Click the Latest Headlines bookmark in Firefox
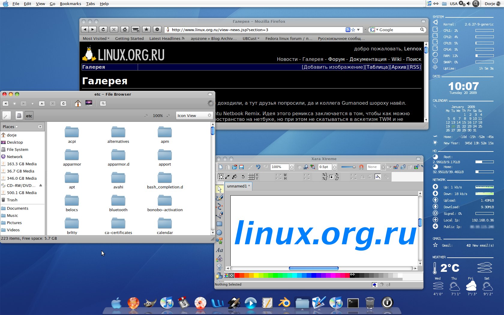 click(x=167, y=38)
